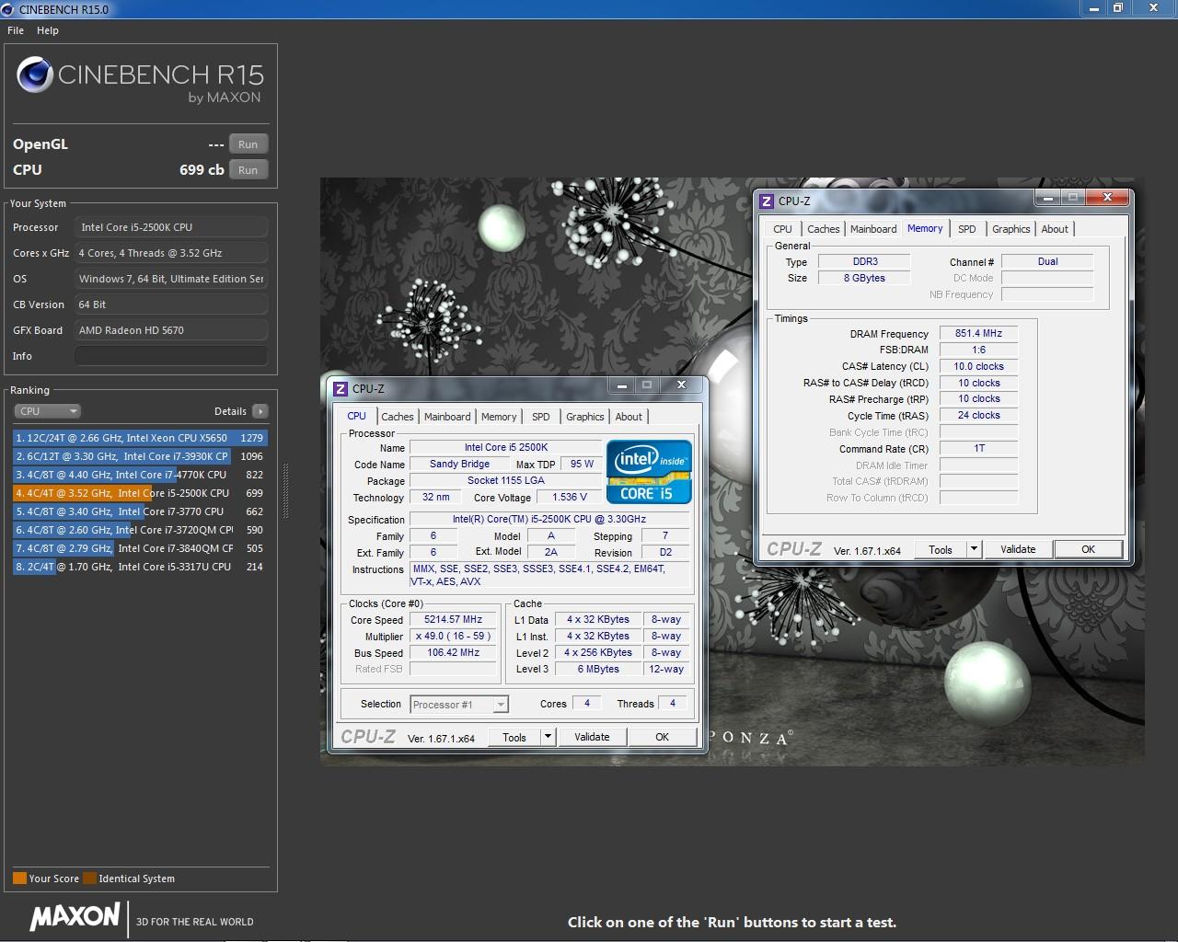Switch to Memory tab in front CPU-Z window
Viewport: 1178px width, 942px height.
499,417
